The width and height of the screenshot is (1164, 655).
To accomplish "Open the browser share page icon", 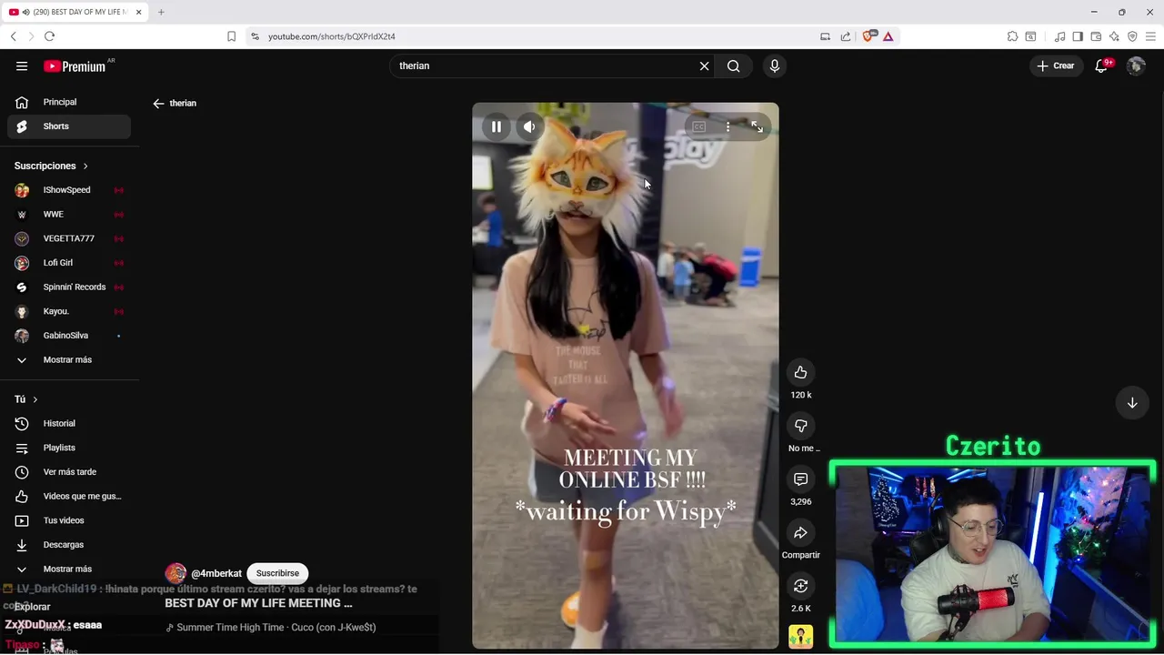I will (846, 36).
